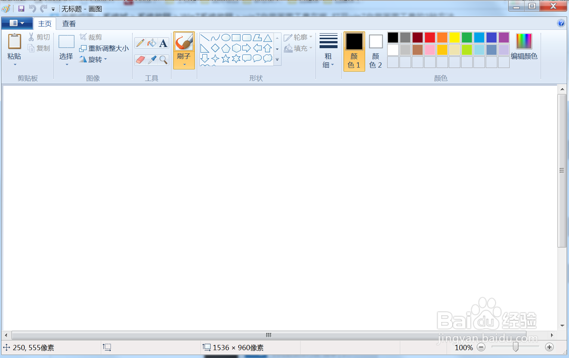Select the Color picker eyedropper tool
This screenshot has width=569, height=358.
coord(152,60)
